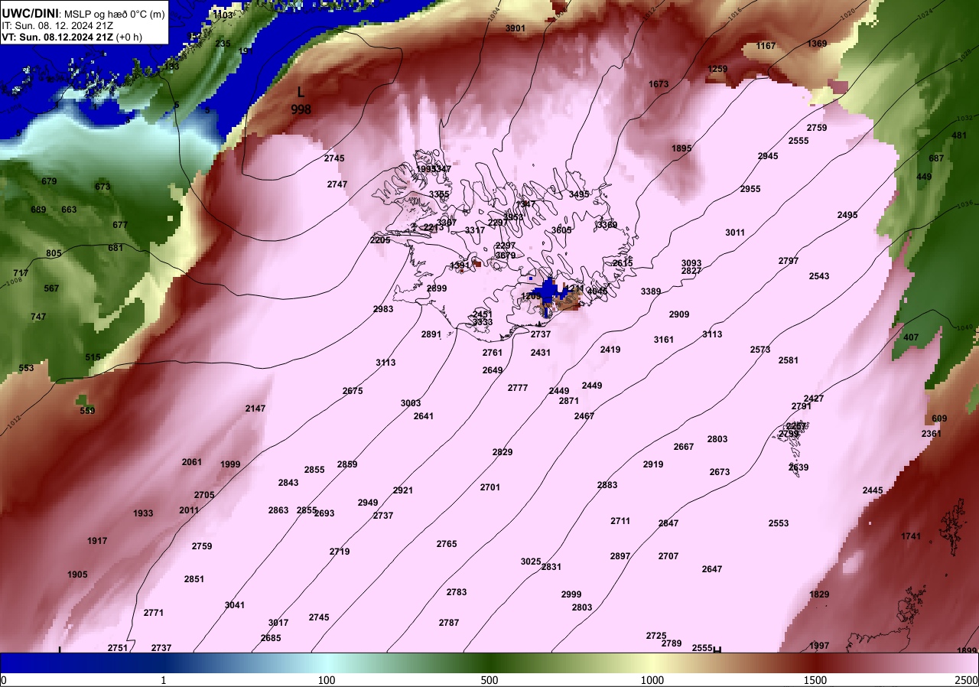979x687 pixels.
Task: Click the '2955' value label
Action: pyautogui.click(x=750, y=189)
